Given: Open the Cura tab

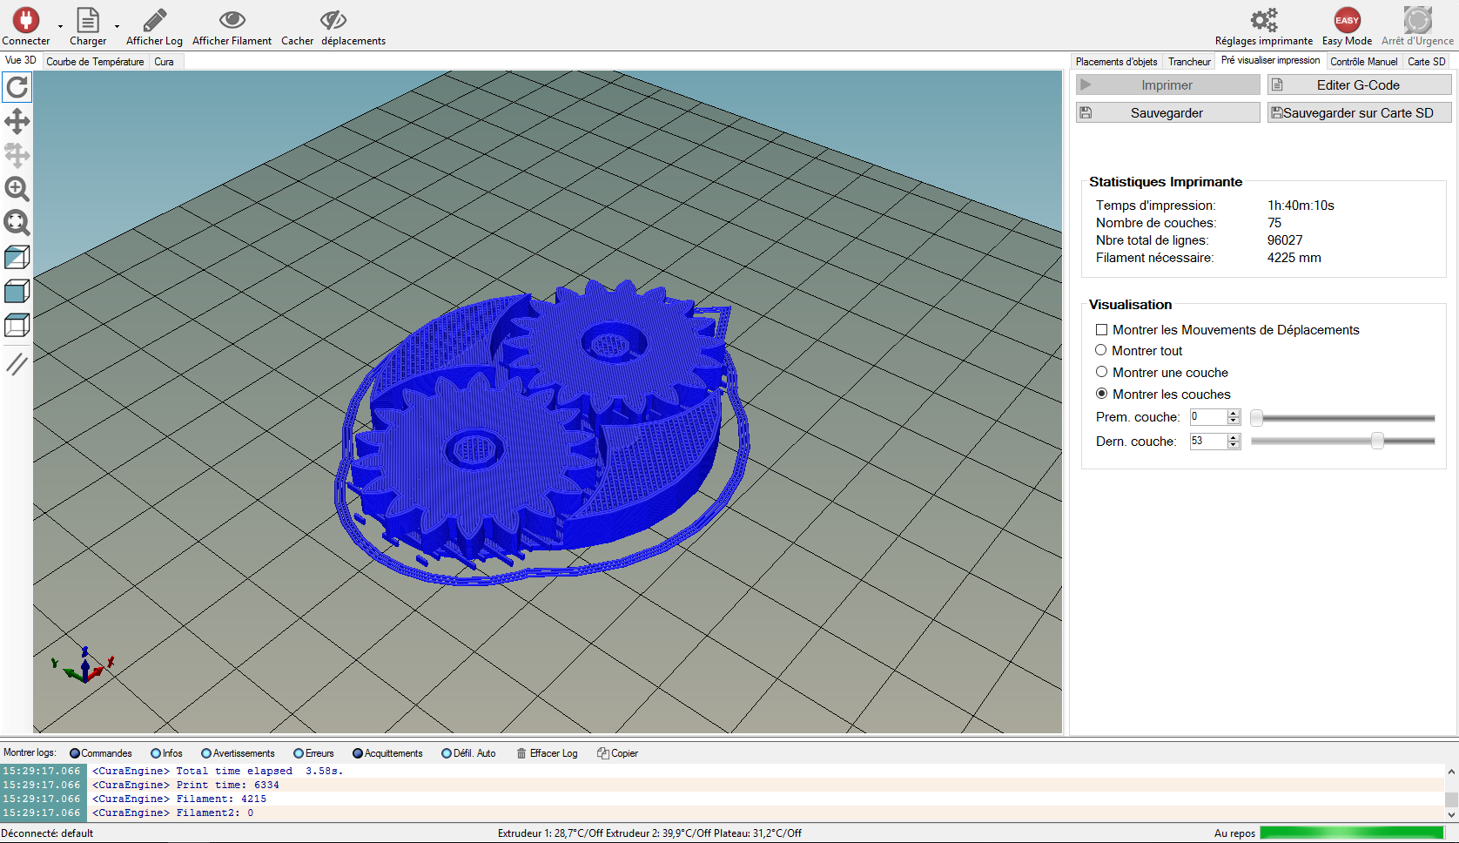Looking at the screenshot, I should tap(164, 62).
